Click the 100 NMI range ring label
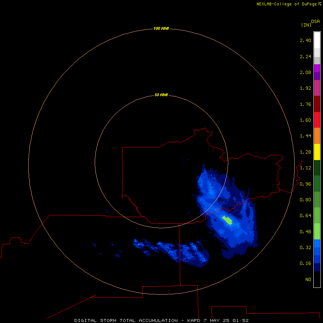Image resolution: width=323 pixels, height=323 pixels. point(161,28)
